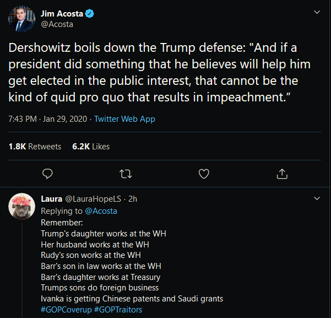Click the share upload icon
Viewport: 331px width, 318px height.
coord(282,174)
